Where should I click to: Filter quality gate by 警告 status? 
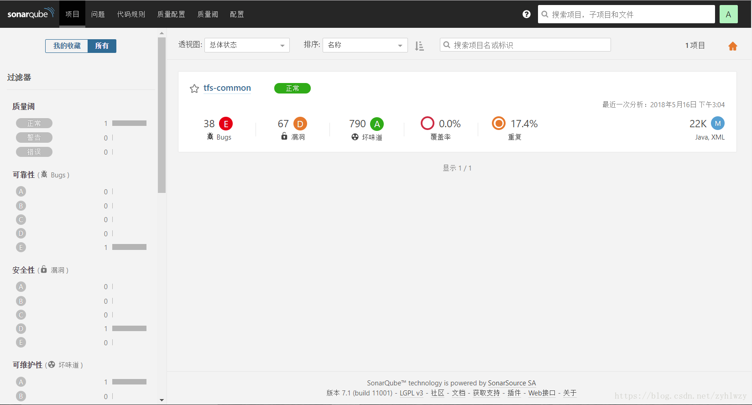pyautogui.click(x=34, y=137)
